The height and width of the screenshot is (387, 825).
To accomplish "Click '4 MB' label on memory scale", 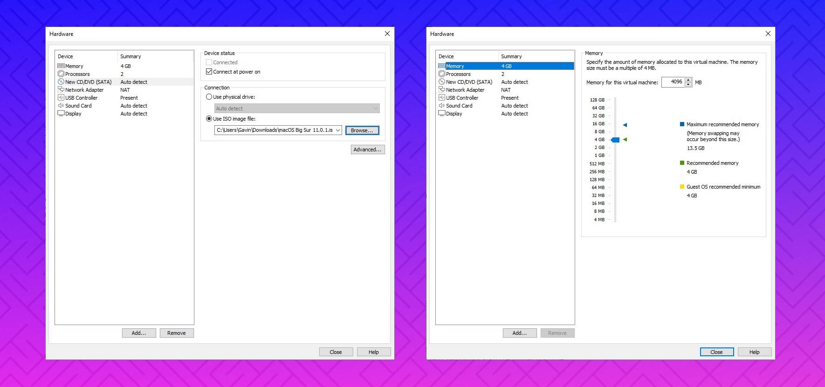I will pyautogui.click(x=599, y=220).
